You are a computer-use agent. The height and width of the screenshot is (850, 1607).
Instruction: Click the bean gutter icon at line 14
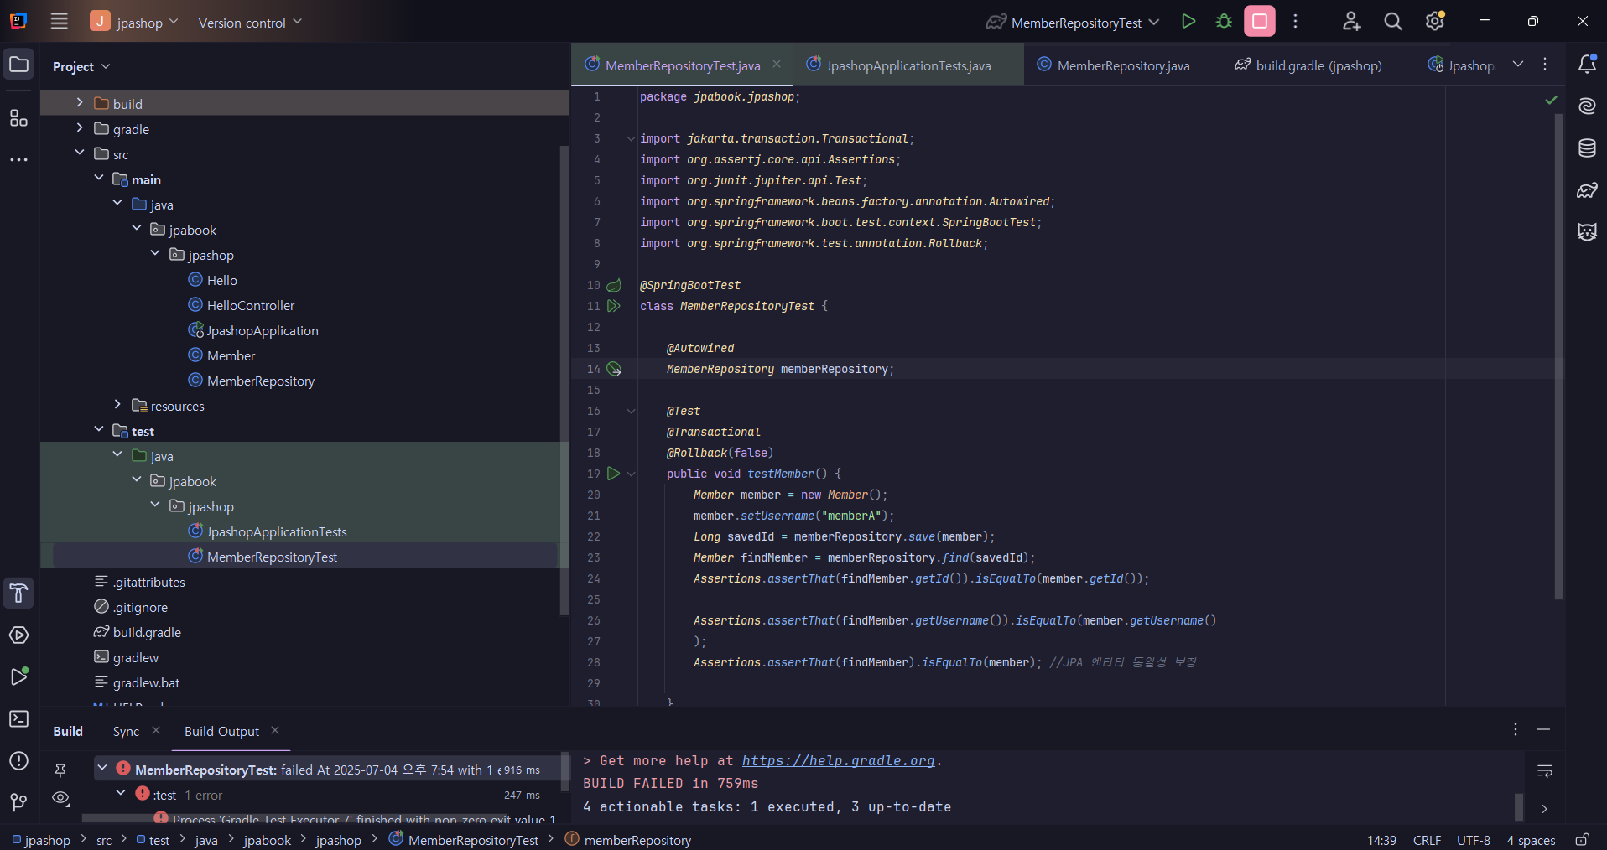pos(614,369)
